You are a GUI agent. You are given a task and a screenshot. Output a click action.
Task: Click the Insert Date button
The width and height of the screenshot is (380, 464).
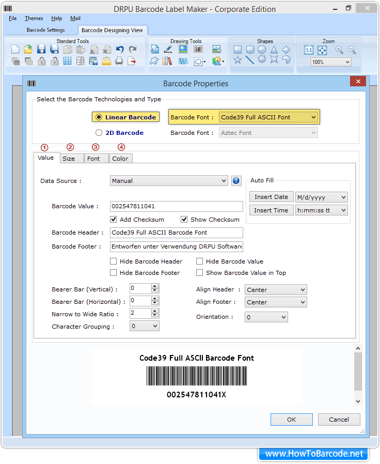tap(272, 197)
